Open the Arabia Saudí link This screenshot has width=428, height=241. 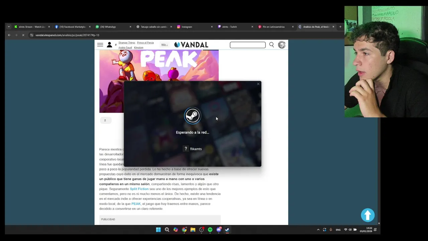click(x=125, y=48)
